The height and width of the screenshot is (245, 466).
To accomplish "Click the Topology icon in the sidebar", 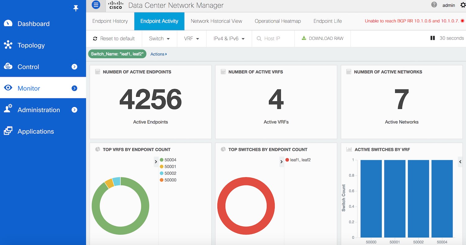I will point(8,45).
